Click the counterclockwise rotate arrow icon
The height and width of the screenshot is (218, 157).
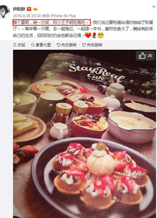[58, 45]
